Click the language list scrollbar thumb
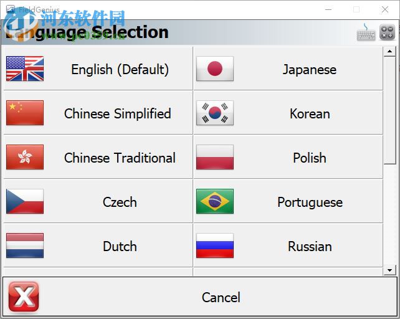 click(389, 111)
